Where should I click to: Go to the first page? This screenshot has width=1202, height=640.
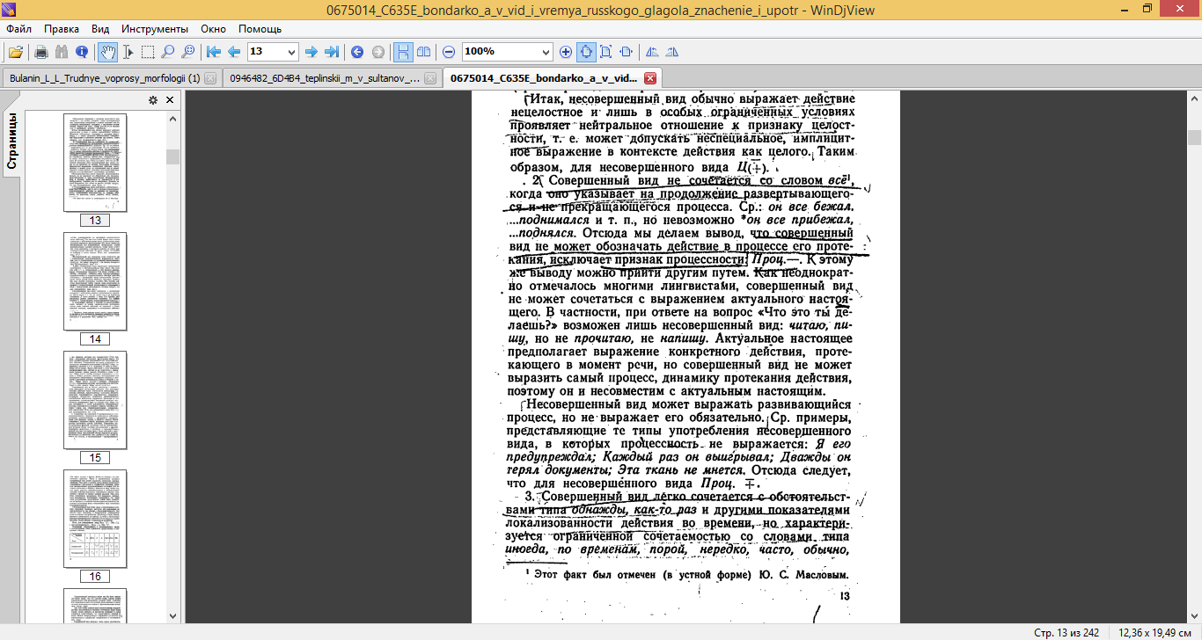(214, 52)
